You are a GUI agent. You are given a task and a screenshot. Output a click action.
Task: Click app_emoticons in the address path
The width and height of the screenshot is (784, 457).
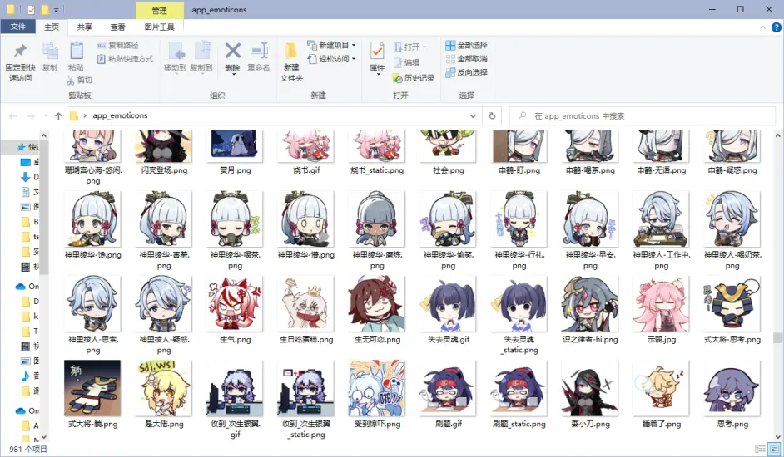click(x=120, y=115)
